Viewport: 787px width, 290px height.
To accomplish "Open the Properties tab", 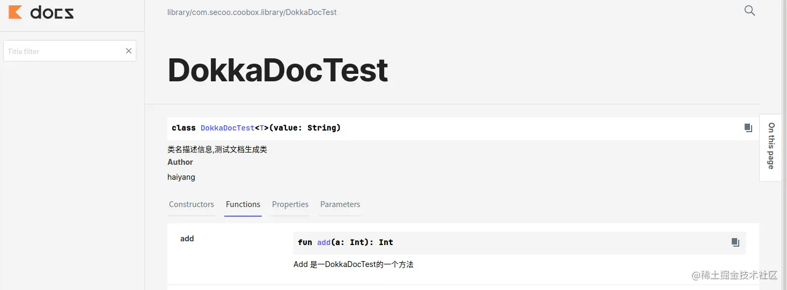I will coord(290,204).
